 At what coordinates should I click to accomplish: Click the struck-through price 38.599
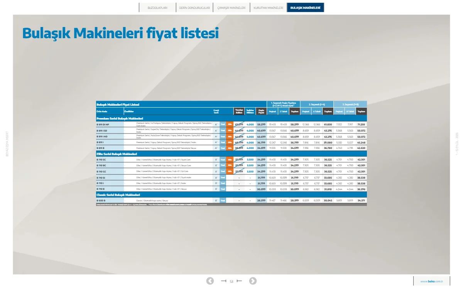pyautogui.click(x=239, y=148)
